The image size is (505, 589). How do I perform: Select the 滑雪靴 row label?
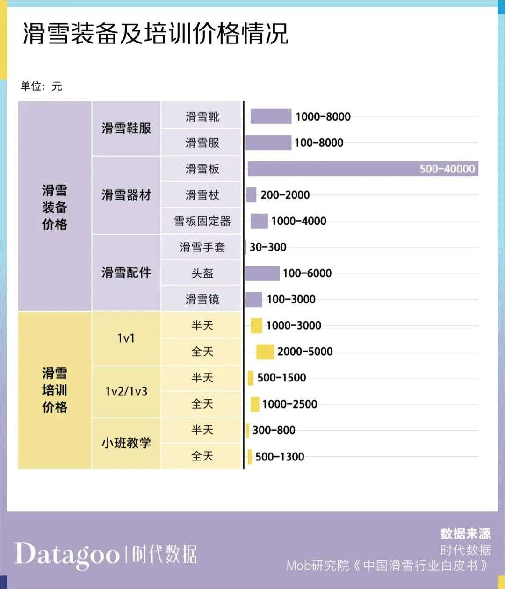[x=202, y=116]
